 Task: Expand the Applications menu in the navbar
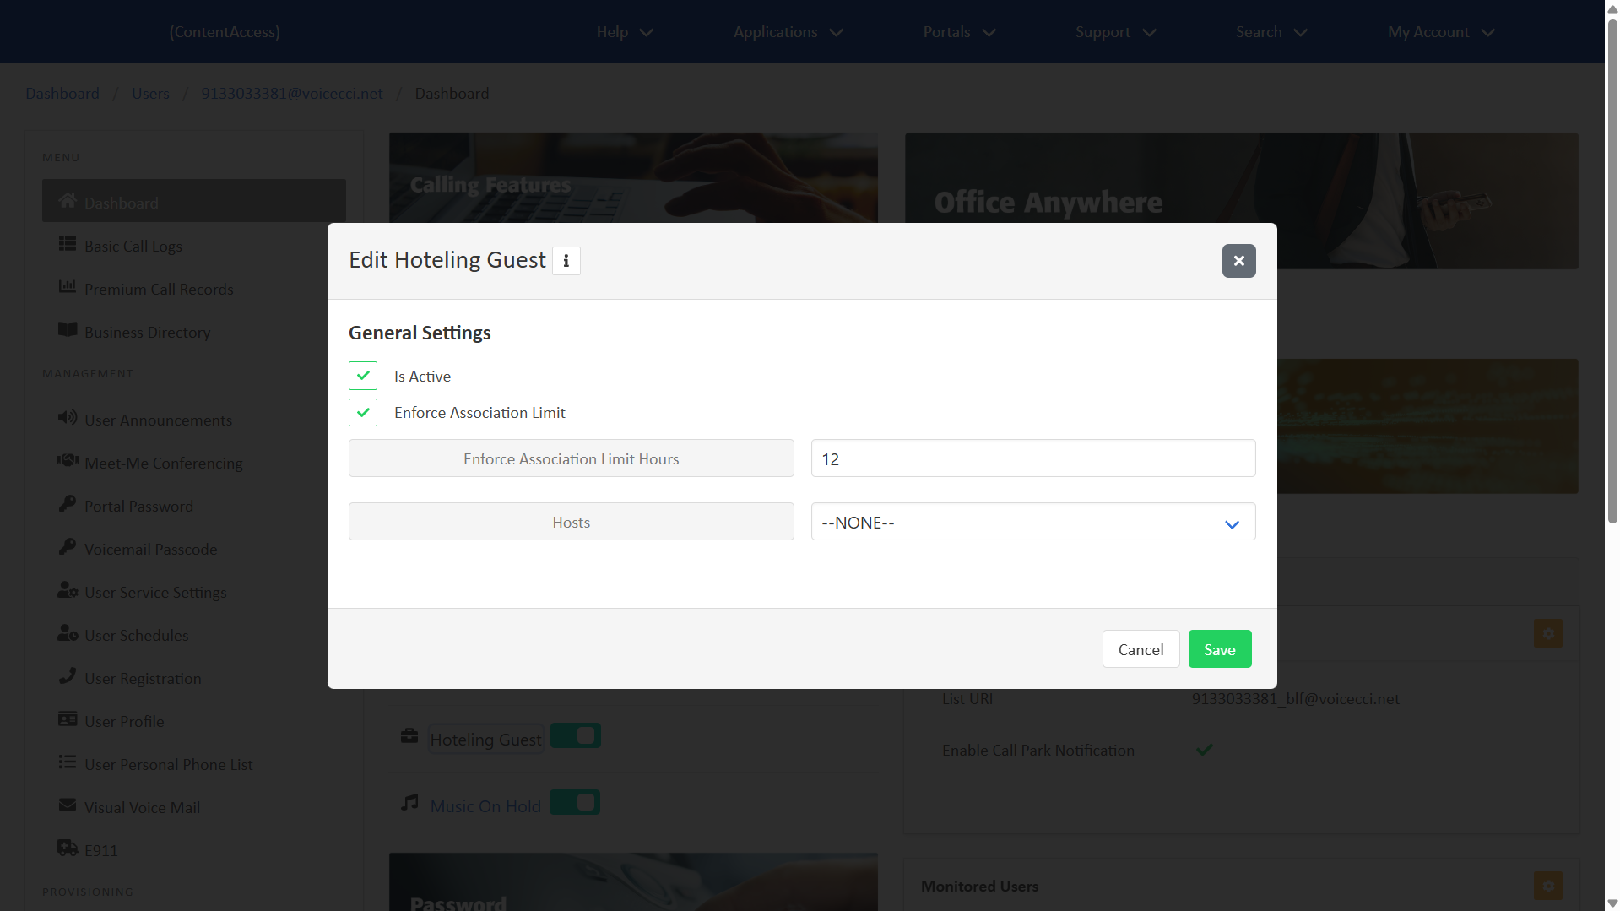click(x=788, y=32)
